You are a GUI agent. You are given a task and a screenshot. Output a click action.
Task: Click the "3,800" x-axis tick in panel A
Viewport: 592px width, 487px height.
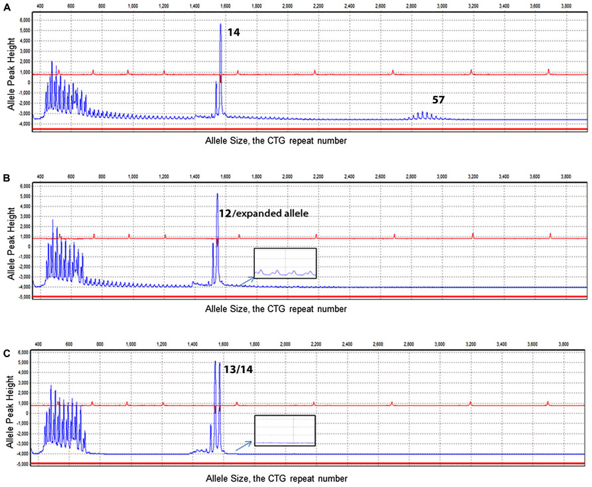tap(566, 6)
